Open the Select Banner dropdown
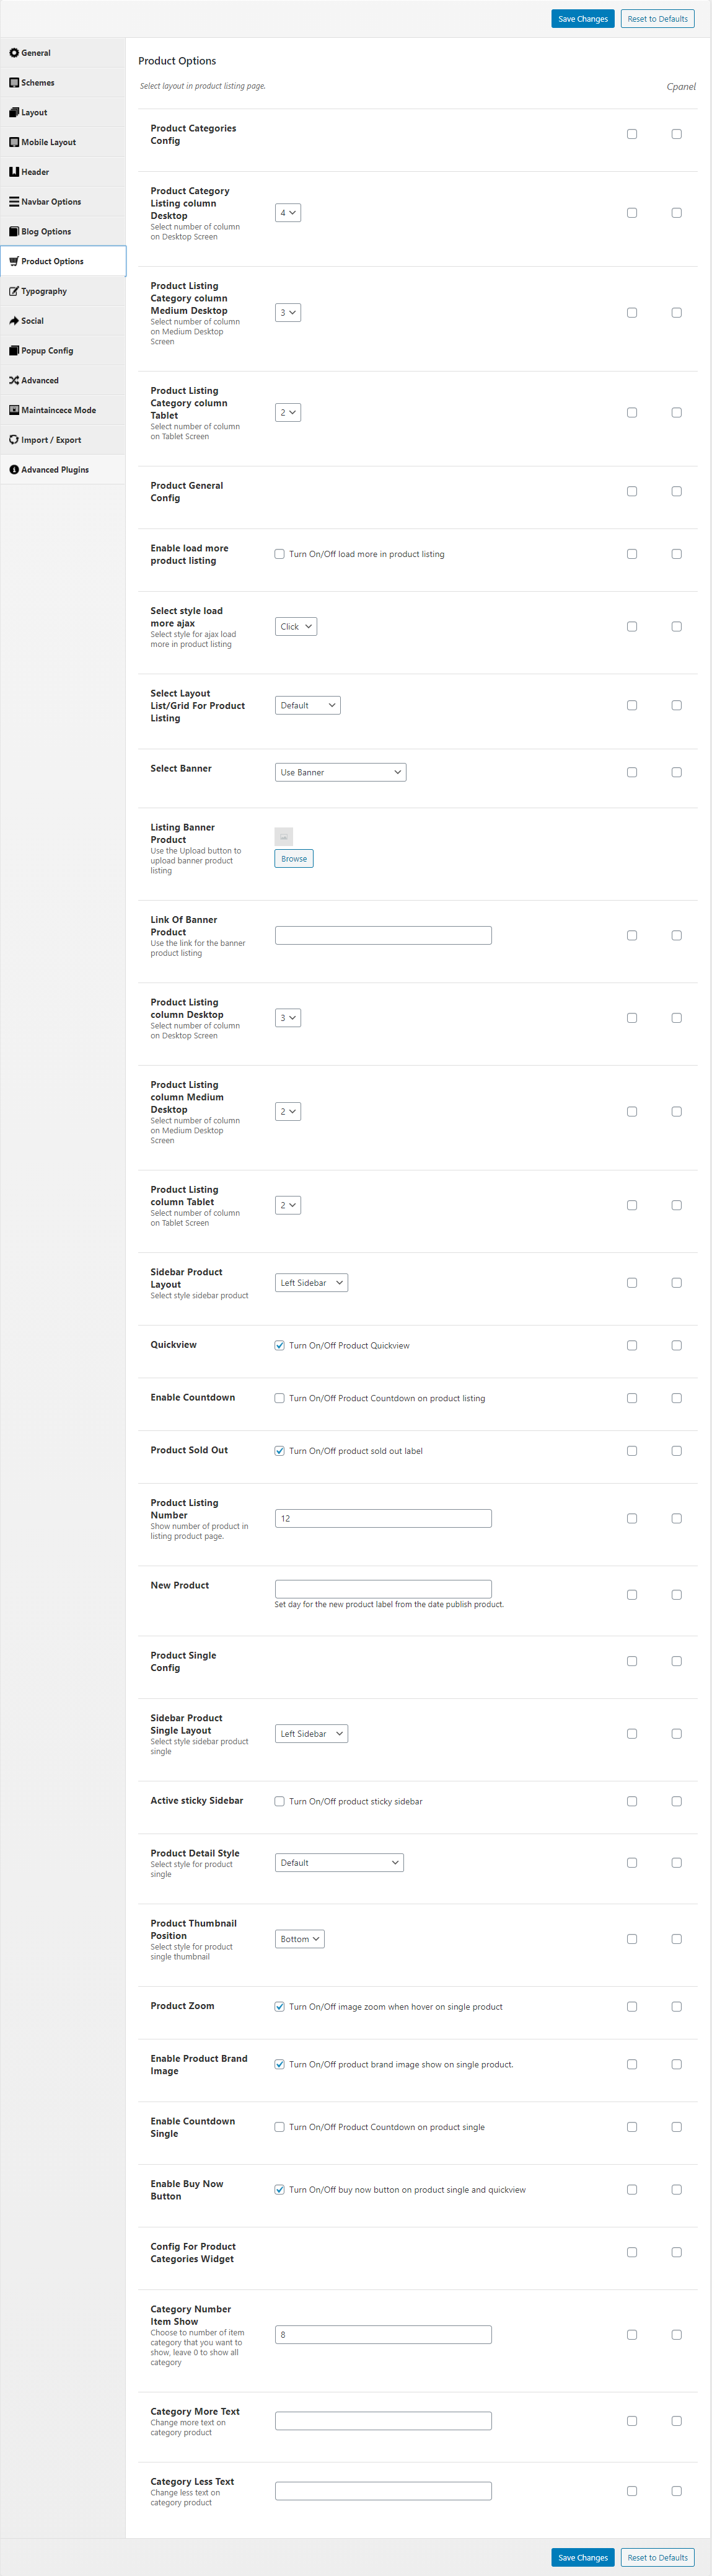The height and width of the screenshot is (2576, 712). pyautogui.click(x=341, y=772)
